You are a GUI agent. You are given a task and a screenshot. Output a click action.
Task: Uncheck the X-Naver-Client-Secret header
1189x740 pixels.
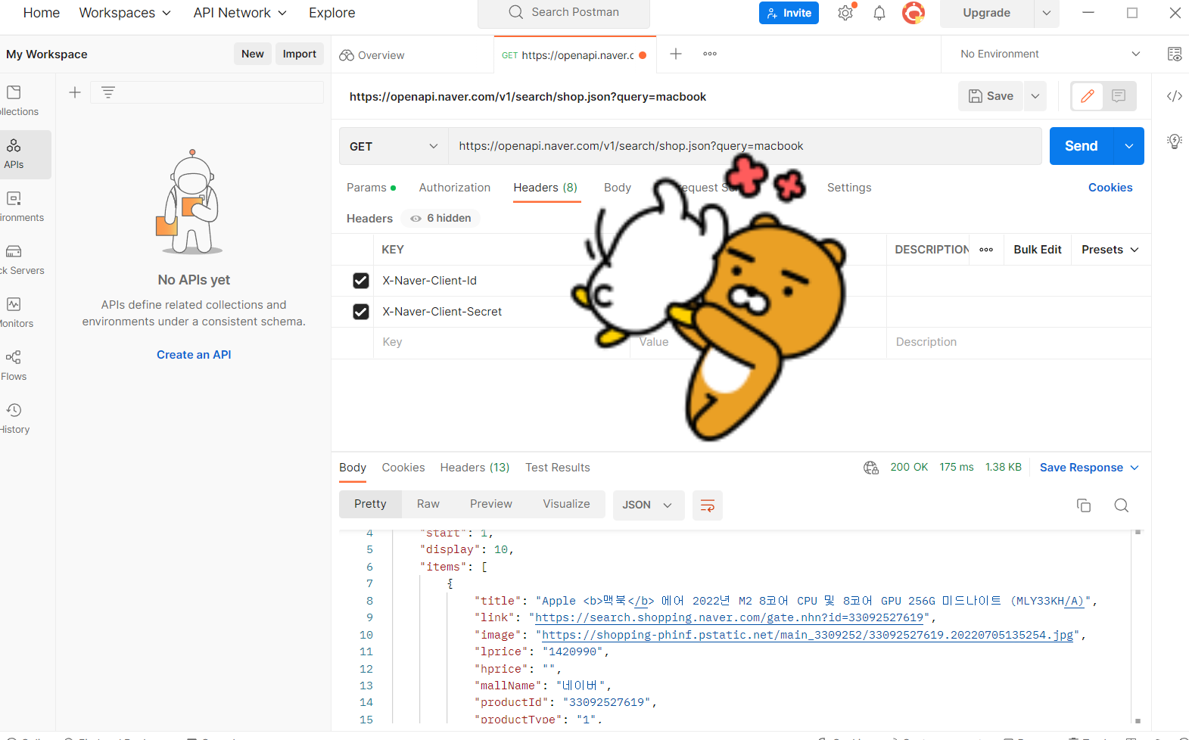(361, 312)
